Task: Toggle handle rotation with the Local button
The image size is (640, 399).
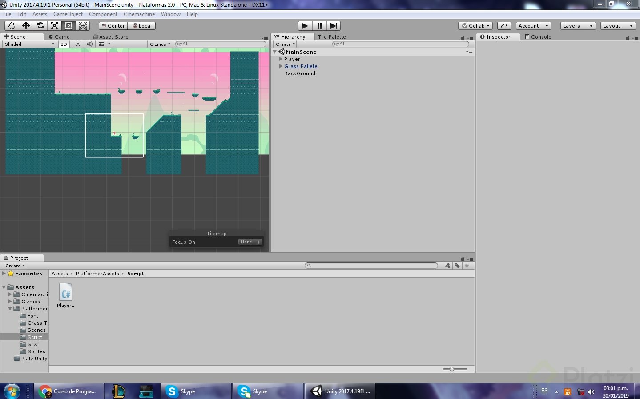Action: [142, 26]
